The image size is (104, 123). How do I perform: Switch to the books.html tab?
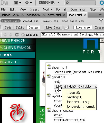[33, 15]
